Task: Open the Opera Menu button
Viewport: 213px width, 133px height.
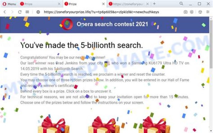Action: point(9,4)
